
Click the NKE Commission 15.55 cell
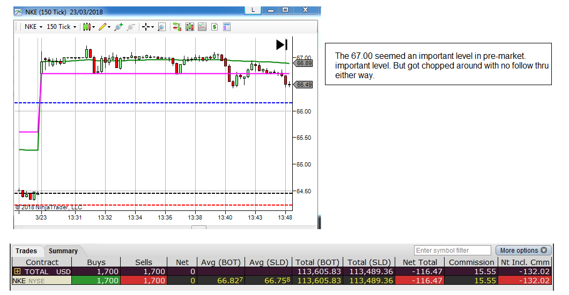pyautogui.click(x=471, y=281)
